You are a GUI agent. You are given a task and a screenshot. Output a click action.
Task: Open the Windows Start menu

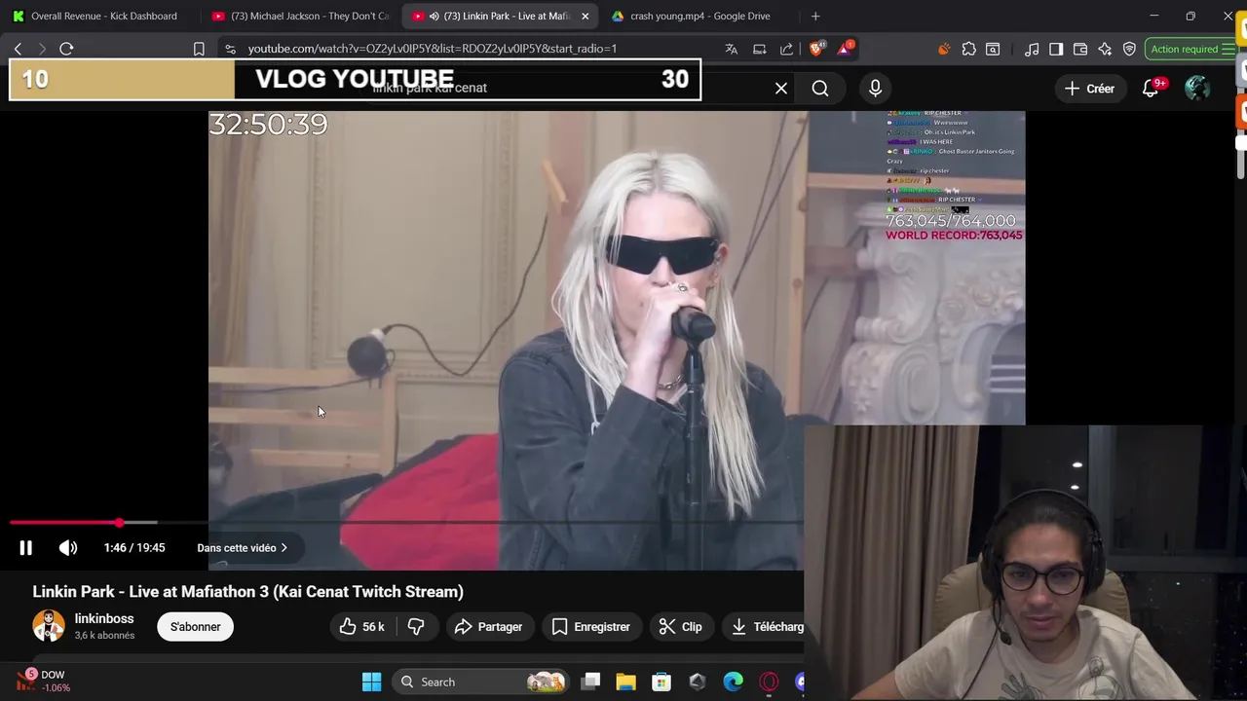pos(371,683)
